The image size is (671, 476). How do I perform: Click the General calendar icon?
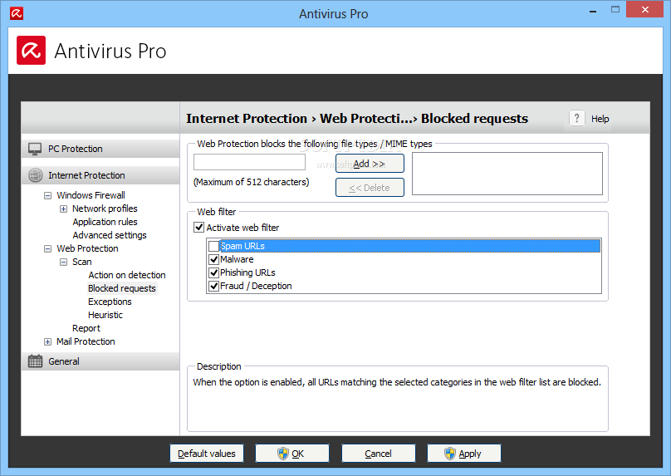click(x=35, y=361)
